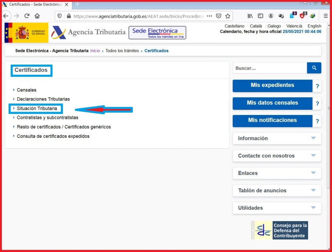Expand the Enlaces section
Viewport: 332px width, 252px height.
277,173
